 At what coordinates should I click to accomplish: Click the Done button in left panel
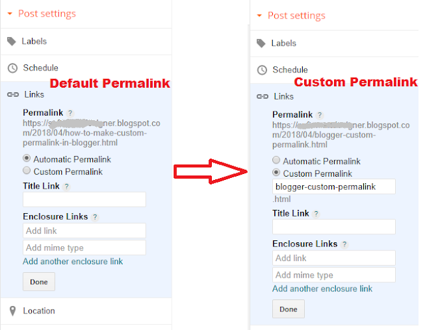(39, 282)
